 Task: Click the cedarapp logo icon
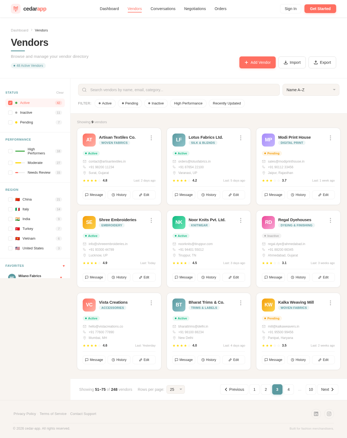16,9
